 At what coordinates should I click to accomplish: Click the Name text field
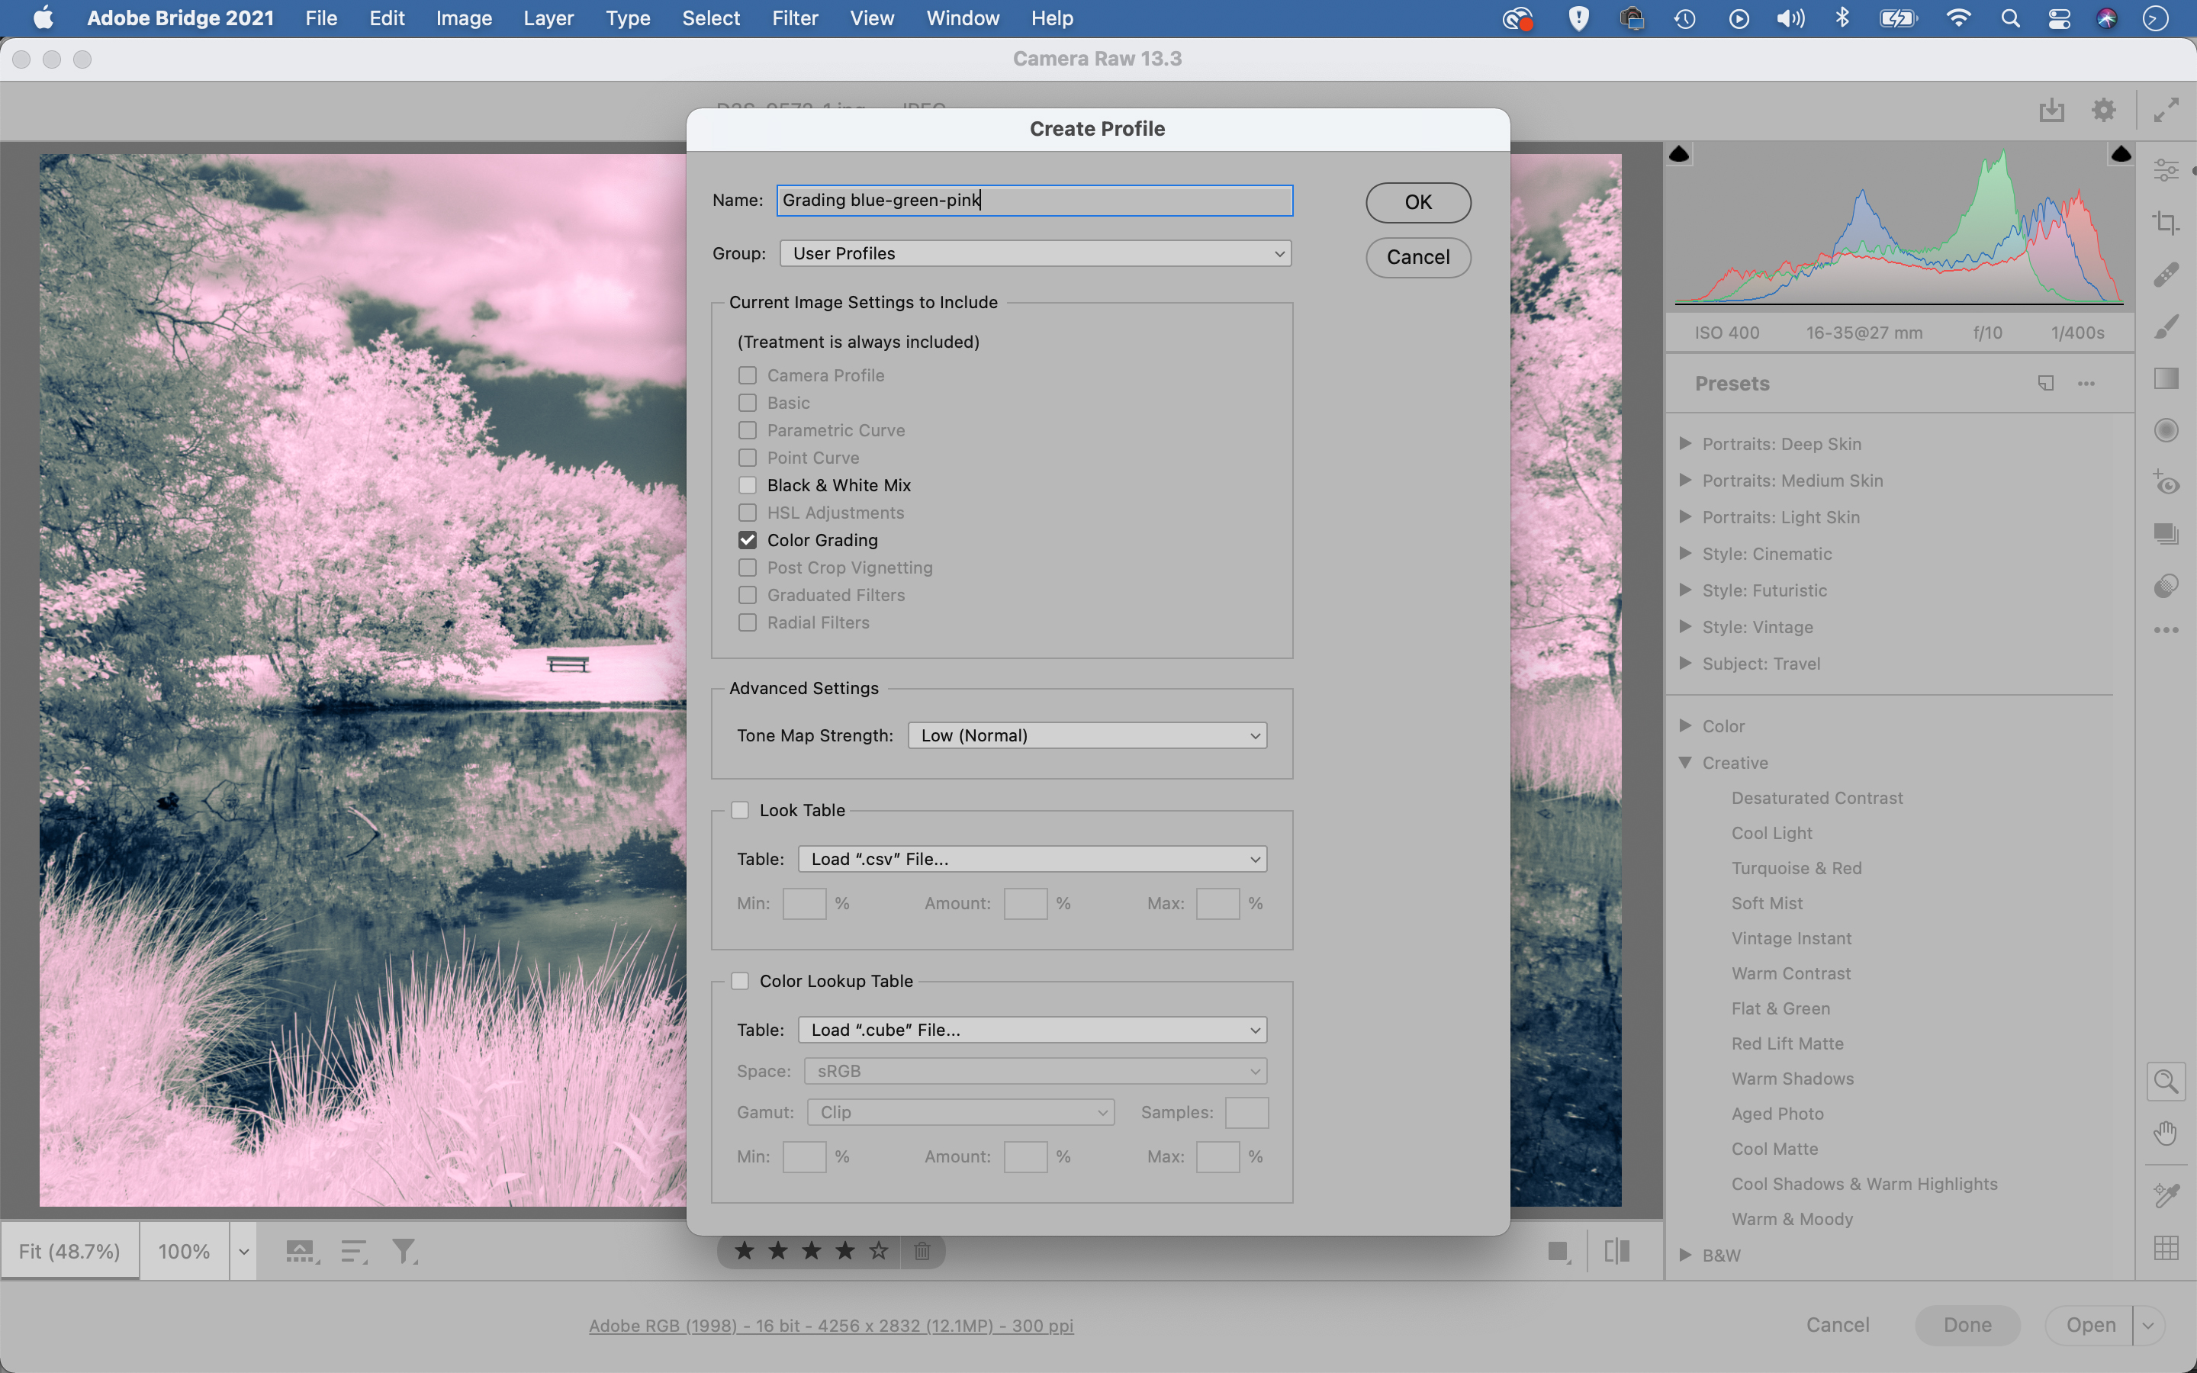[1034, 201]
